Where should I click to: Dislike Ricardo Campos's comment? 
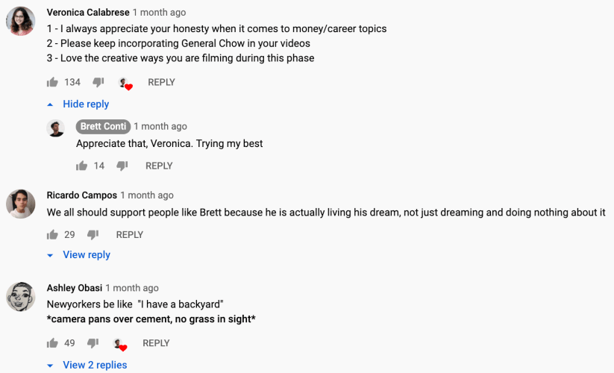(x=93, y=234)
